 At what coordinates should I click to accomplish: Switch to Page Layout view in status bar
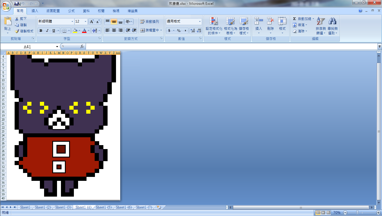(x=323, y=213)
